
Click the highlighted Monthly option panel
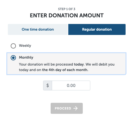coord(66,64)
